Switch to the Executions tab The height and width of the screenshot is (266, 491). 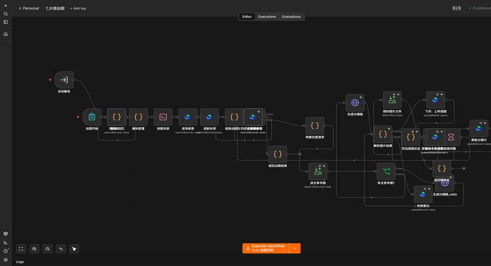pos(267,16)
